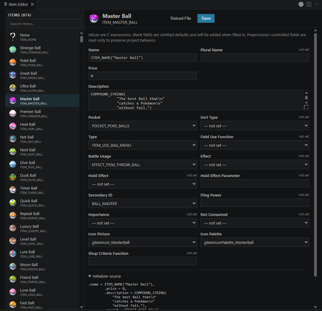Click the Luxury Ball icon in list
This screenshot has width=322, height=311.
pyautogui.click(x=13, y=228)
